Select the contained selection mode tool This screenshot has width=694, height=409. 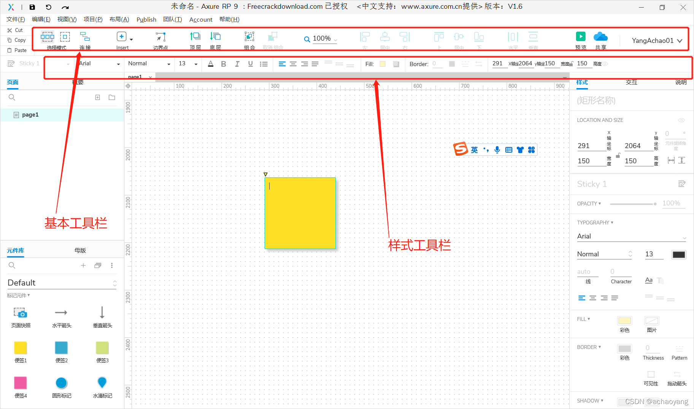point(65,37)
